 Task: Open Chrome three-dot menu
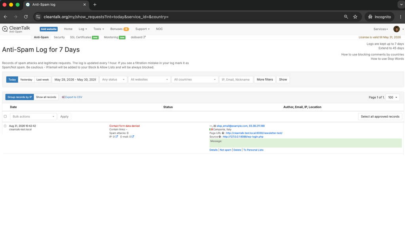point(401,17)
